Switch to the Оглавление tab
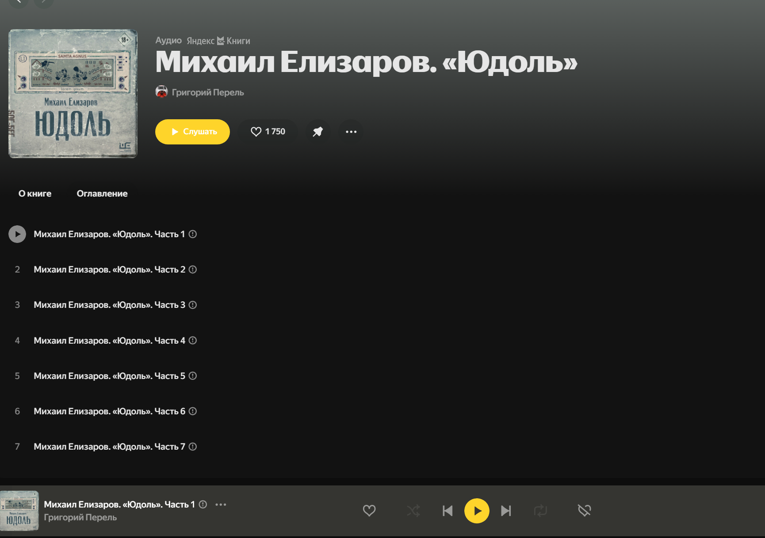 coord(102,193)
